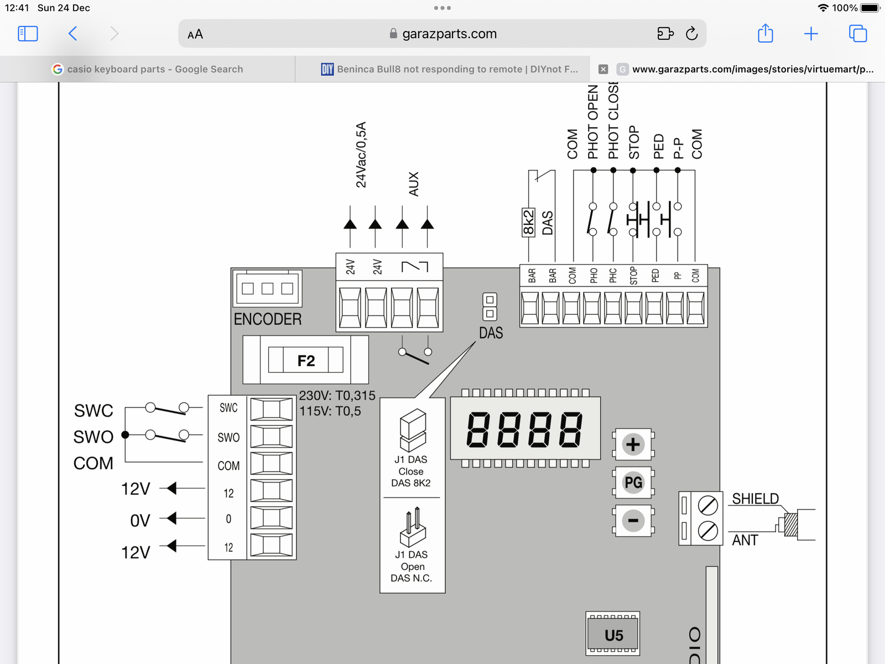Image resolution: width=885 pixels, height=664 pixels.
Task: Open the Safari extensions menu
Action: point(665,34)
